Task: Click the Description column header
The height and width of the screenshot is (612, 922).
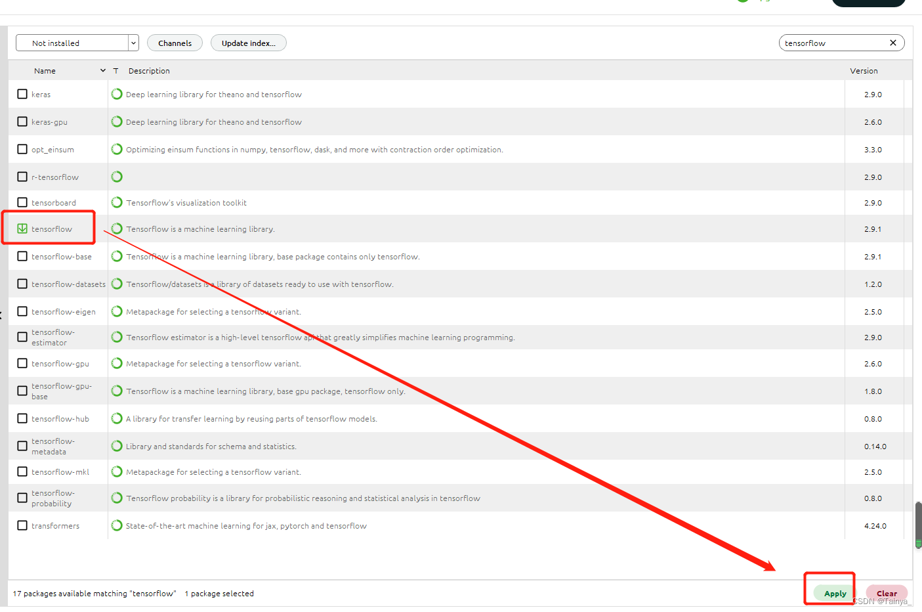Action: 149,70
